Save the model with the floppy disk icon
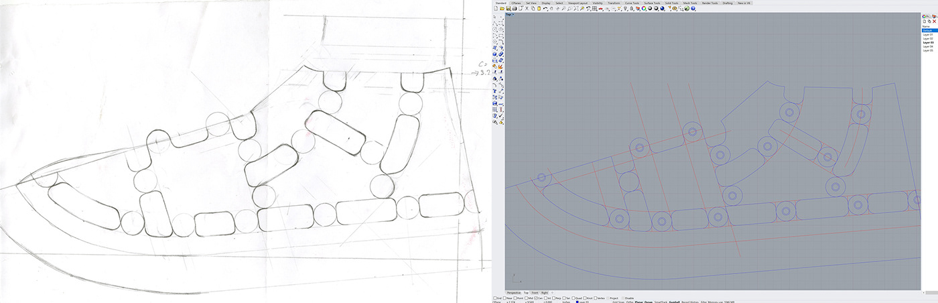Screen dimensions: 938x303 click(509, 8)
